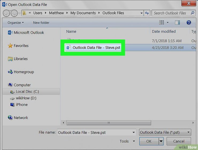Click the Favorites star icon

[10, 46]
